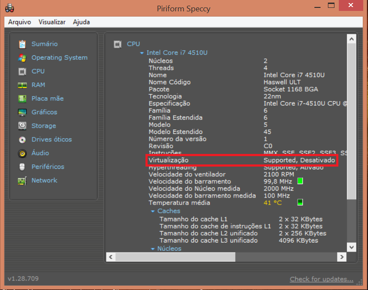Click the 2000 MHz core speed value
Image resolution: width=368 pixels, height=290 pixels.
point(279,188)
